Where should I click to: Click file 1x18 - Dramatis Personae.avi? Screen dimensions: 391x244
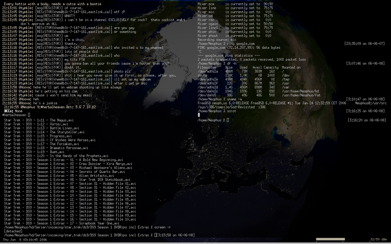click(x=46, y=148)
